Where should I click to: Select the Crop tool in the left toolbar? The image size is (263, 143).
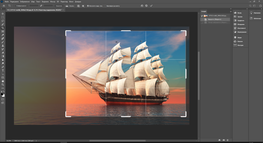coord(3,28)
